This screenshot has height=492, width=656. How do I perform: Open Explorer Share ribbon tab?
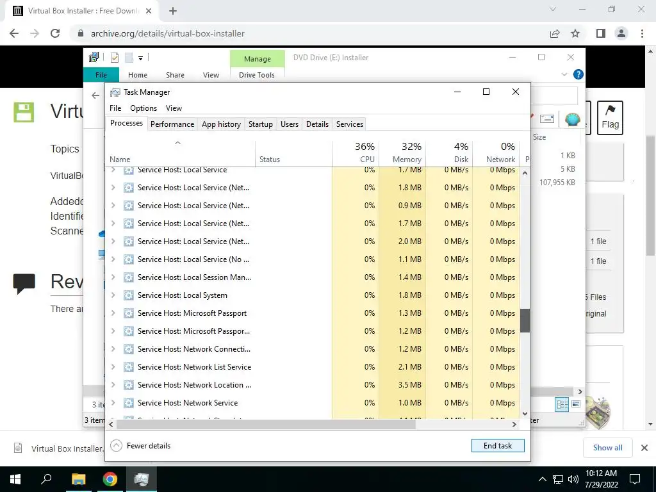(x=175, y=75)
